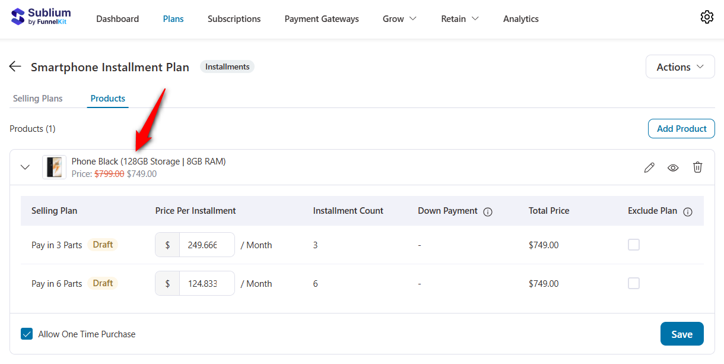This screenshot has height=364, width=724.
Task: Exclude the Pay in 6 Parts plan
Action: (x=634, y=283)
